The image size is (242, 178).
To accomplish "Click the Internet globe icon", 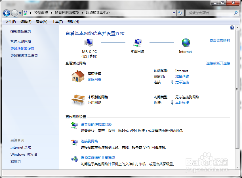I will click(x=186, y=43).
